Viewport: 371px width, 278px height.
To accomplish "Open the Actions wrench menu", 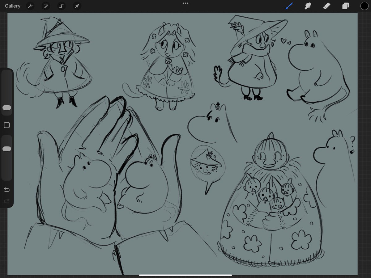I will 30,6.
